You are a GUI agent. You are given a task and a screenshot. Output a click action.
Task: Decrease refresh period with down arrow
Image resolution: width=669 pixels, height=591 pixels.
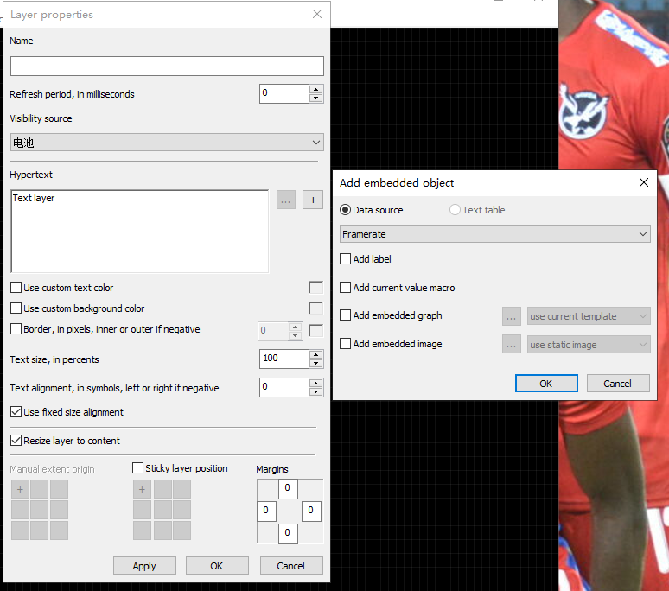[315, 98]
